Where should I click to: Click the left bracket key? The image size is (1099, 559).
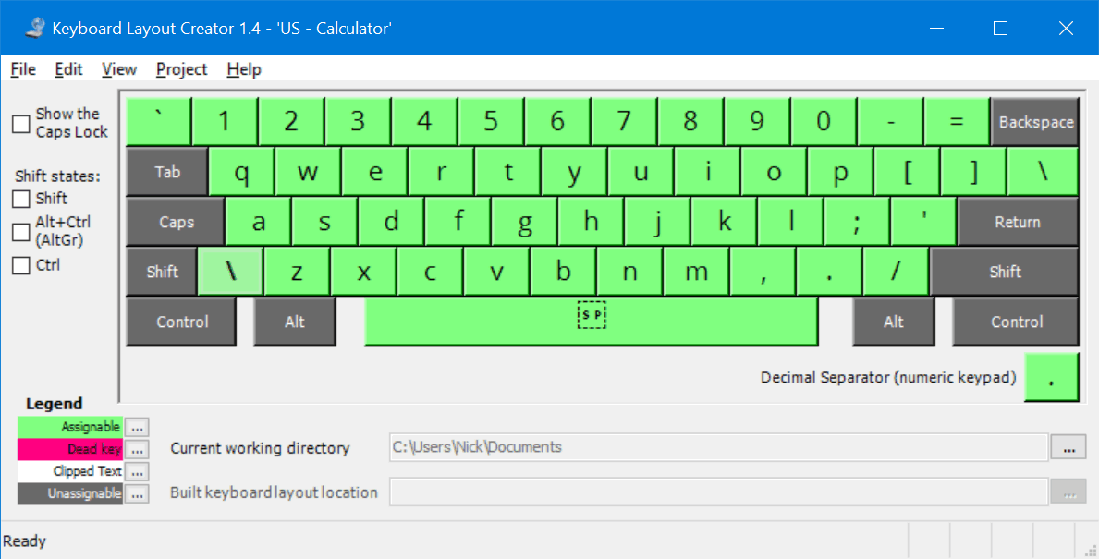[907, 172]
